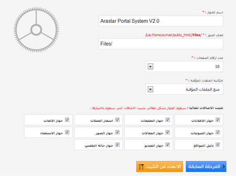Image resolution: width=236 pixels, height=176 pixels.
Task: Click tools icon on finish installation button
Action: pyautogui.click(x=141, y=166)
